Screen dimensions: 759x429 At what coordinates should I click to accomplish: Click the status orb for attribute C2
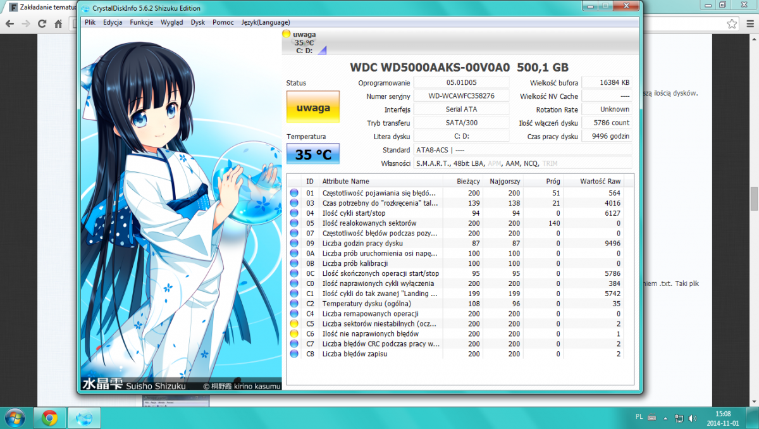[x=294, y=304]
